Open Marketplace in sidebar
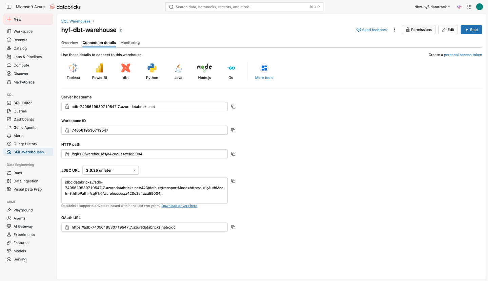The image size is (488, 281). pos(28,82)
